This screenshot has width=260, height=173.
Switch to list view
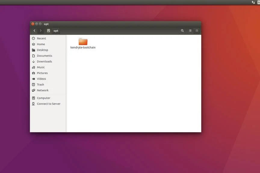click(x=190, y=31)
